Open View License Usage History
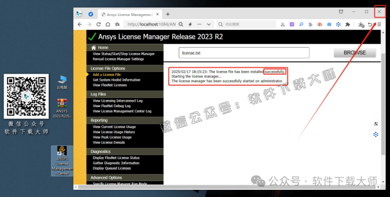The image size is (390, 197). coord(113,132)
